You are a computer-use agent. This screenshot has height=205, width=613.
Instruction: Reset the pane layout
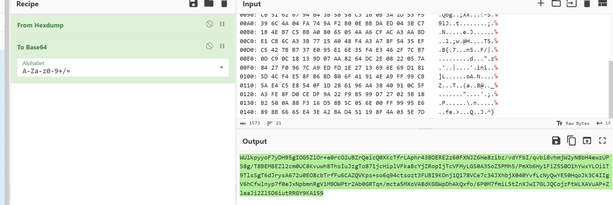coord(602,4)
